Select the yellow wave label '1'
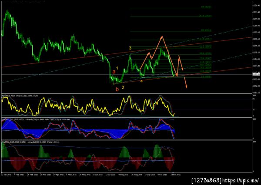Viewport: 261px width, 185px height. click(117, 68)
